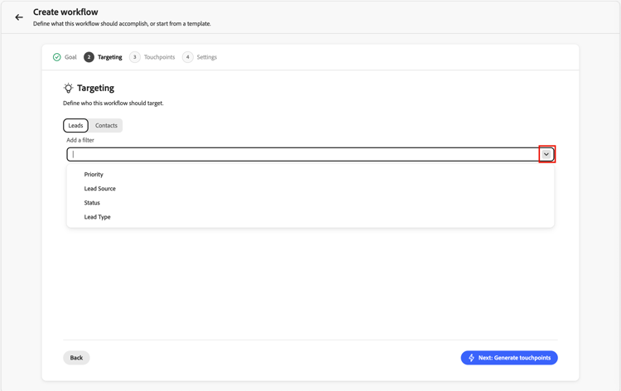Click the step 2 Targeting circle
This screenshot has width=621, height=391.
click(89, 57)
